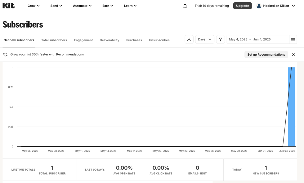
Task: Click the Recommendations refresh icon
Action: tap(6, 54)
